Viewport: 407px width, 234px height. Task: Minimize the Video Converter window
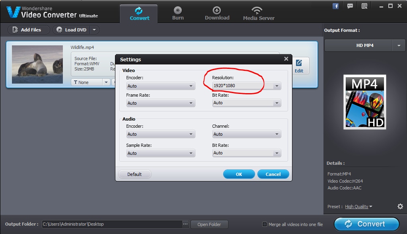[381, 6]
